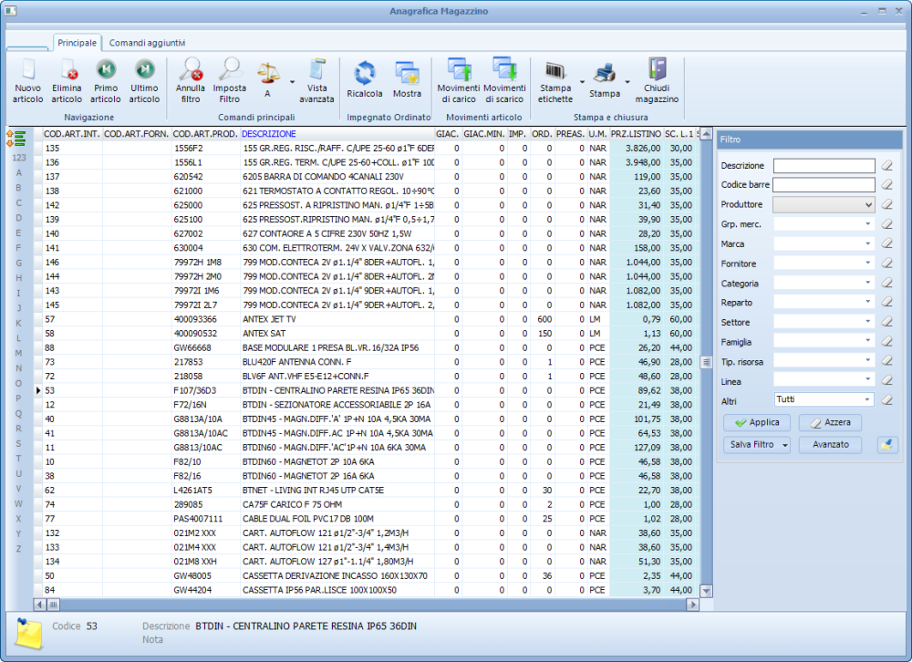Click the horizontal scrollbar right arrow of the grid
912x662 pixels.
(694, 604)
